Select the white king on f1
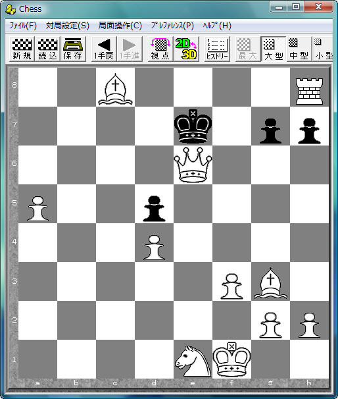This screenshot has height=399, width=338. tap(231, 359)
